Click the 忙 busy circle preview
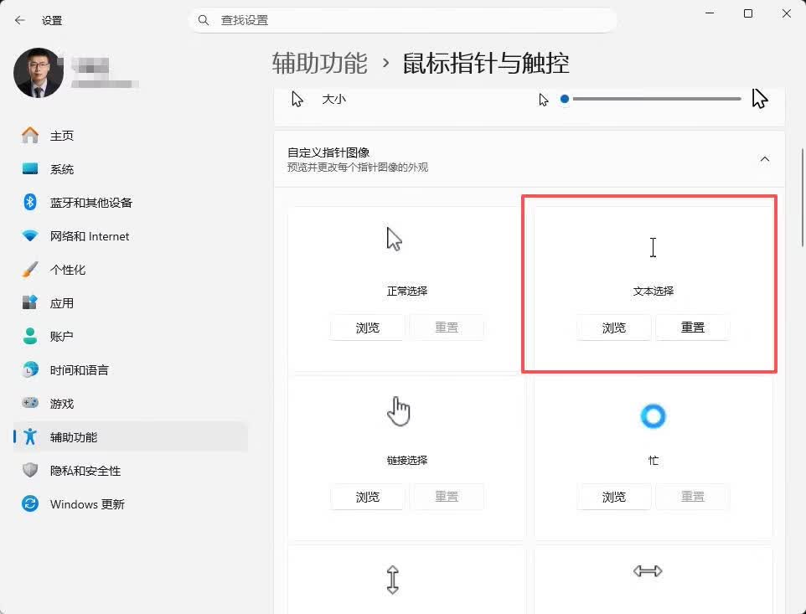Viewport: 806px width, 614px height. (654, 416)
